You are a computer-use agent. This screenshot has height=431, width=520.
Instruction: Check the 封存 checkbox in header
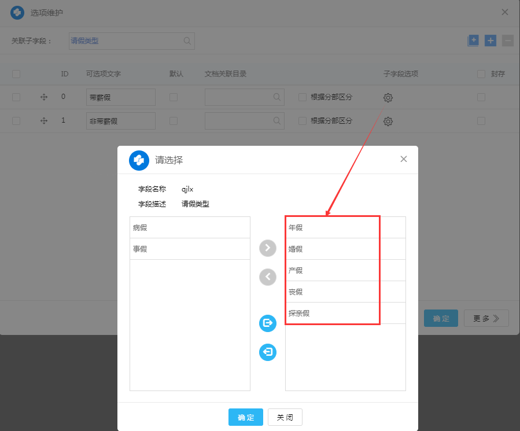[x=481, y=74]
